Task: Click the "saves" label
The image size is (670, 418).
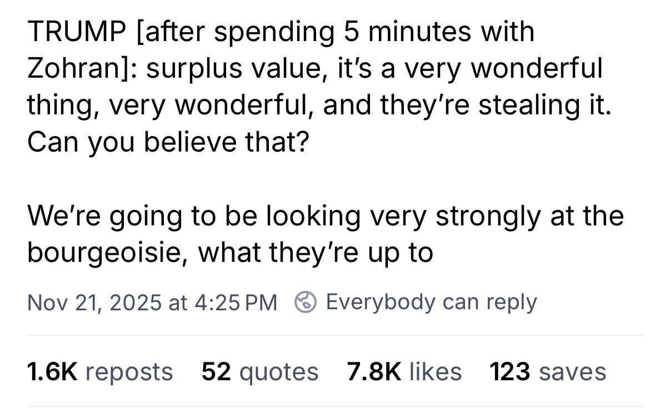Action: click(x=571, y=371)
